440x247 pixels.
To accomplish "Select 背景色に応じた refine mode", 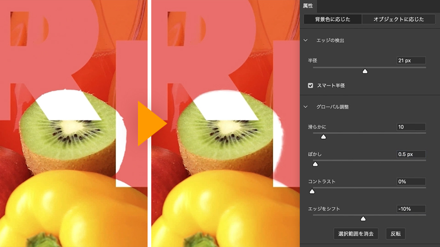I will (333, 19).
